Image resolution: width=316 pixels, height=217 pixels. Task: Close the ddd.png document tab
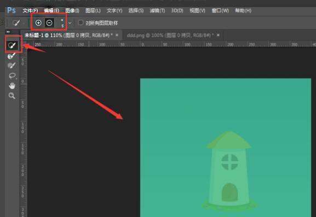coord(218,35)
